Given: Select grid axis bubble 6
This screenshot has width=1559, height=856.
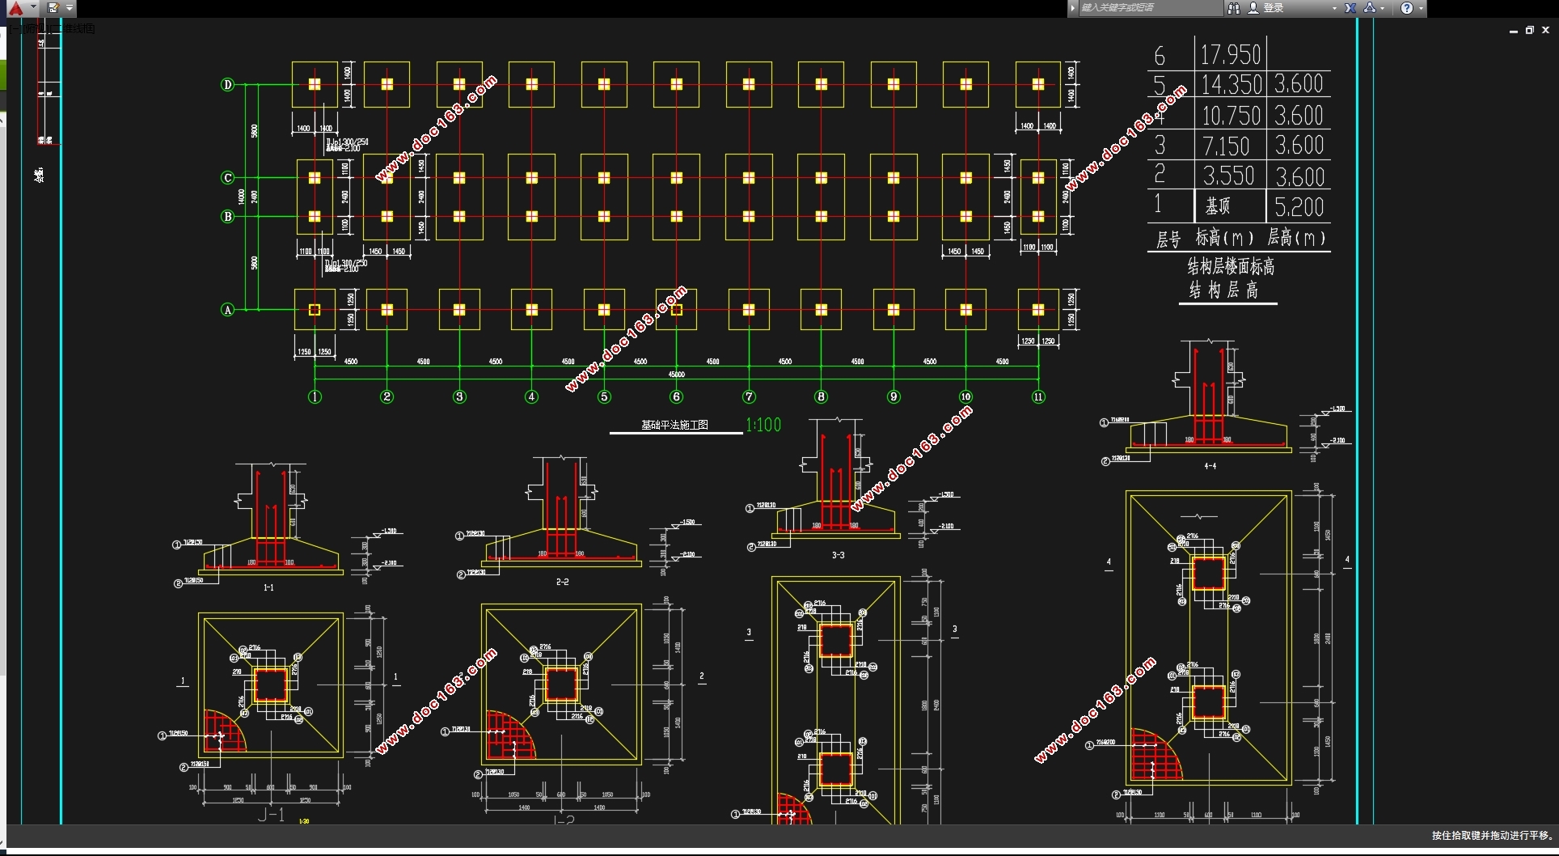Looking at the screenshot, I should pyautogui.click(x=676, y=396).
